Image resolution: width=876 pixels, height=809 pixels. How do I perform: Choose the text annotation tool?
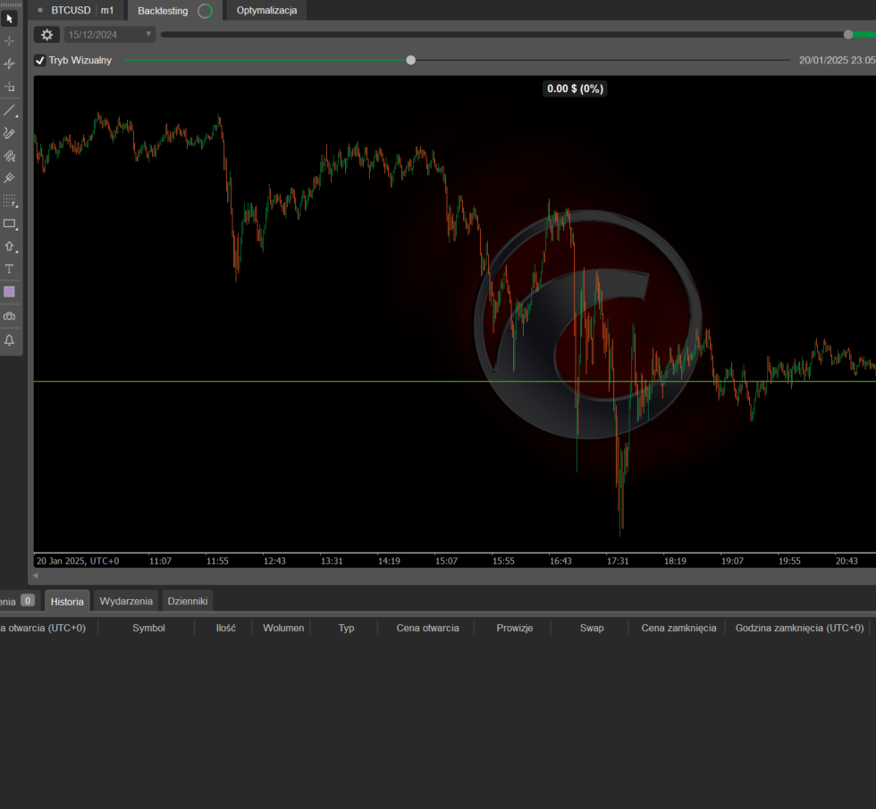click(x=10, y=270)
